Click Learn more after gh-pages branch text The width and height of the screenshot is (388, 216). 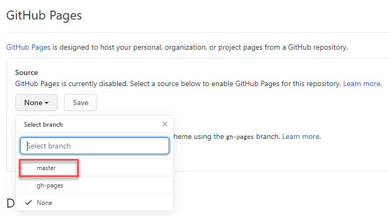tap(300, 136)
